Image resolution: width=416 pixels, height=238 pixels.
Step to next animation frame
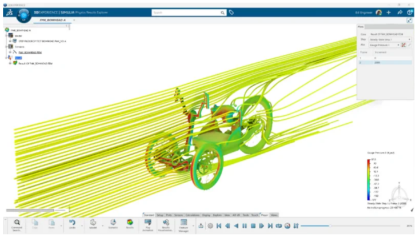point(262,226)
